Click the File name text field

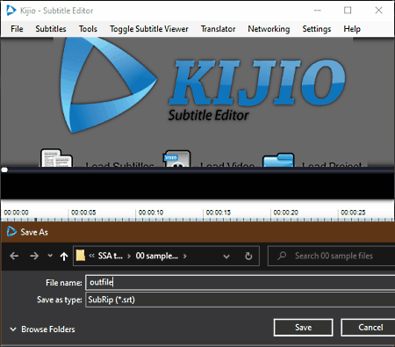click(x=241, y=283)
